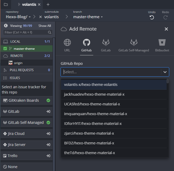Screen dimensions: 174x171
Task: Expand the ISSUES section
Action: (x=26, y=78)
